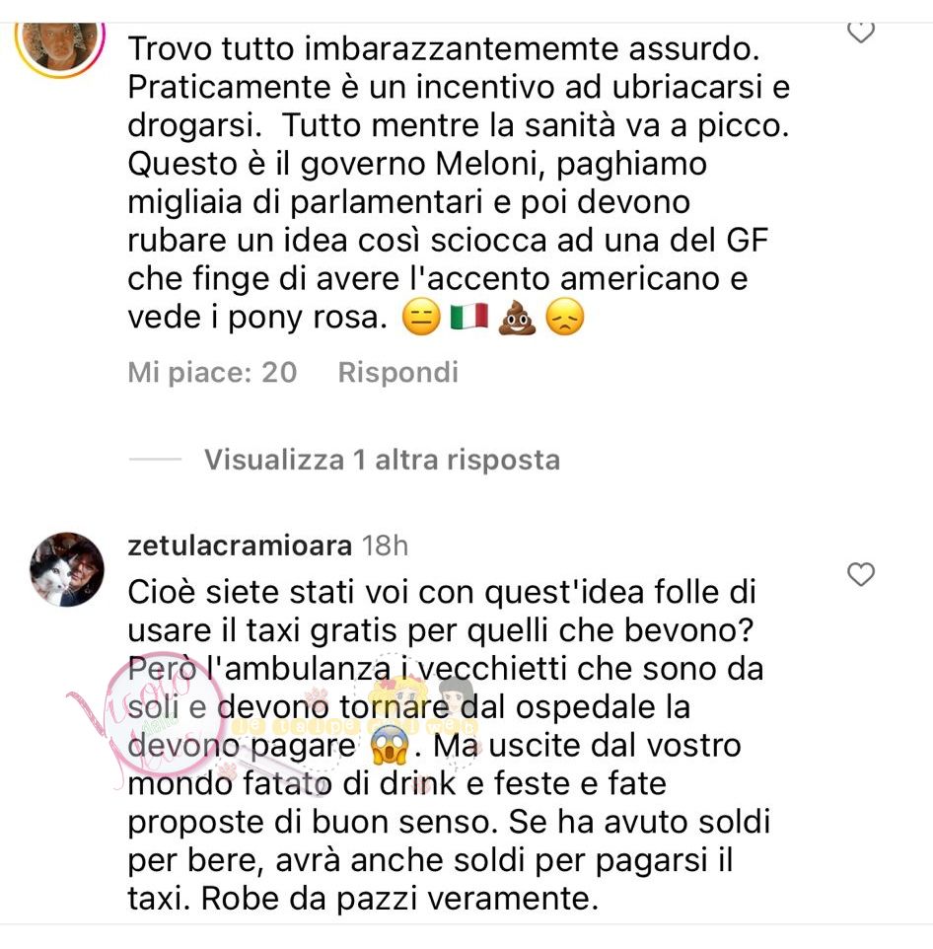Like the comment about governo Meloni
Screen dimensions: 933x949
[860, 32]
